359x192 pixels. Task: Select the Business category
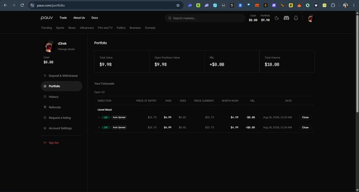coord(135,28)
